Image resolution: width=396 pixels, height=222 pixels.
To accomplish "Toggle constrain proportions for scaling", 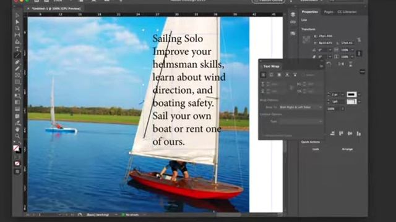I will [x=359, y=54].
